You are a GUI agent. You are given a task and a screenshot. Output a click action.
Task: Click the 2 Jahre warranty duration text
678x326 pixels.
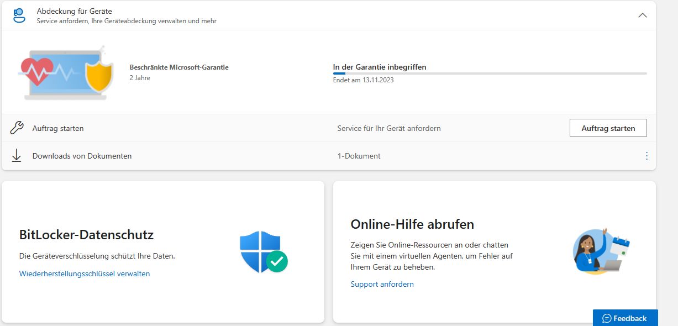(x=140, y=78)
